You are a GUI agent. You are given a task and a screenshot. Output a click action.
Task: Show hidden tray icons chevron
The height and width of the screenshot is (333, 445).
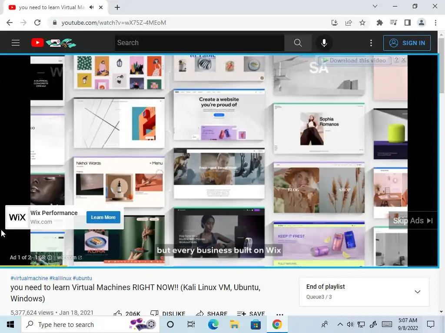340,324
